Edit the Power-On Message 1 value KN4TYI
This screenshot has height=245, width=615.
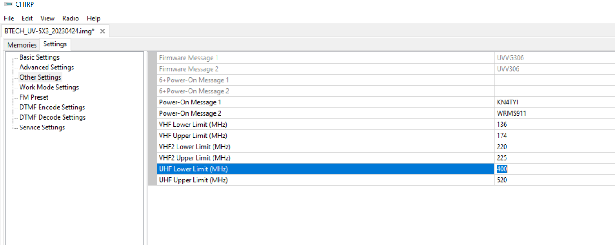[555, 102]
